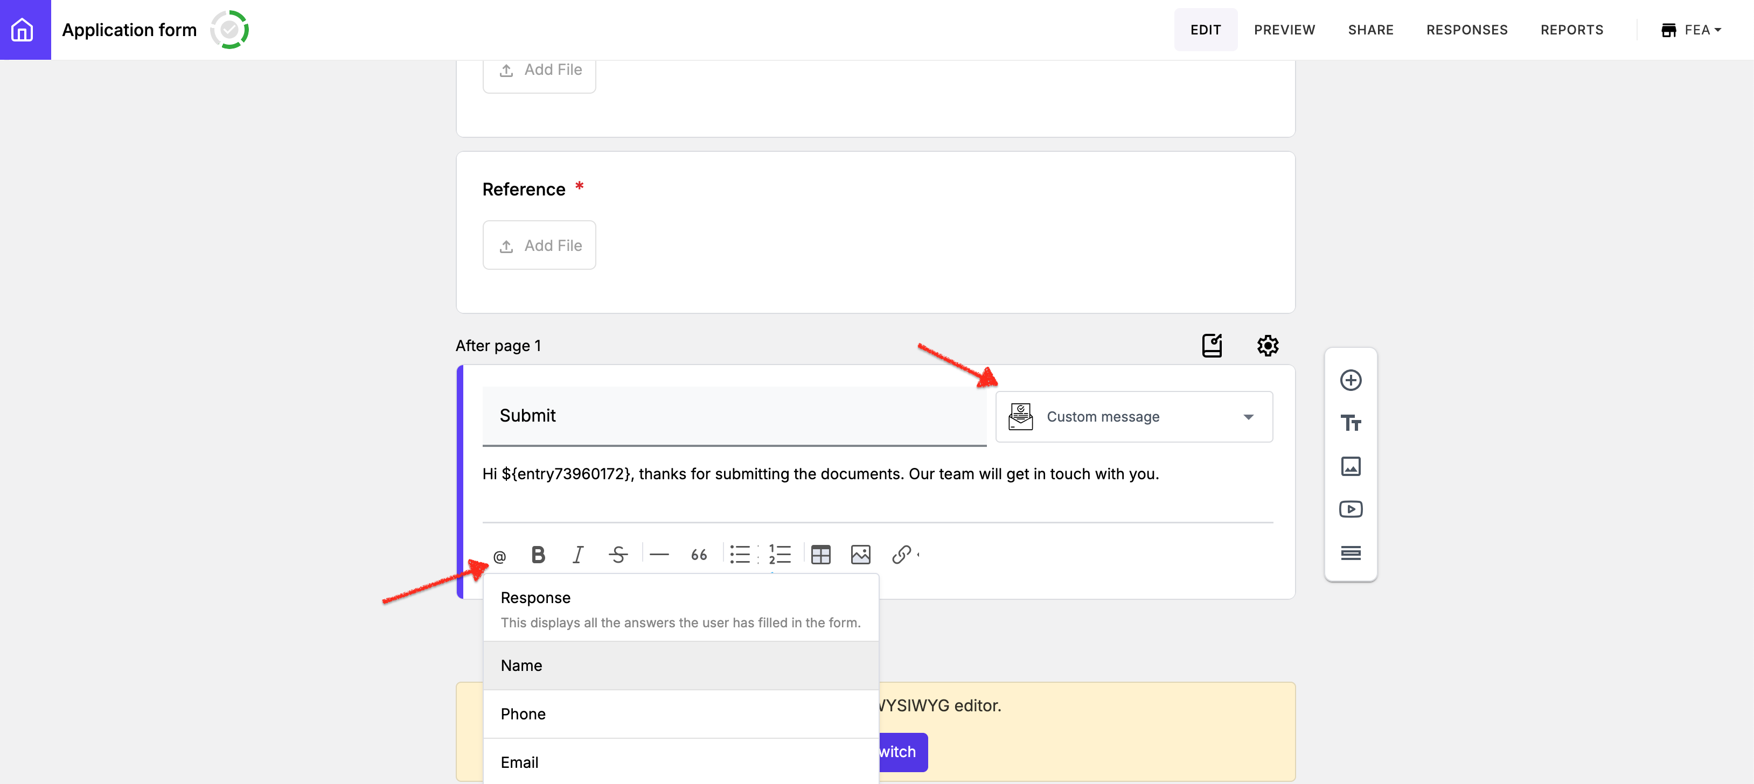Viewport: 1754px width, 784px height.
Task: Add a title and description block
Action: click(1351, 423)
